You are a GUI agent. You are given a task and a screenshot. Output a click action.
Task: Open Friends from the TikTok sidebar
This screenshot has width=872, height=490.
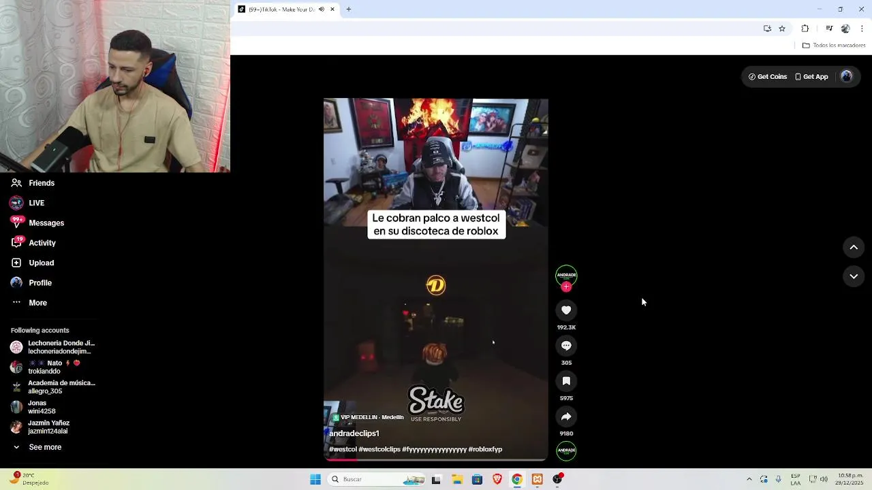(x=33, y=183)
